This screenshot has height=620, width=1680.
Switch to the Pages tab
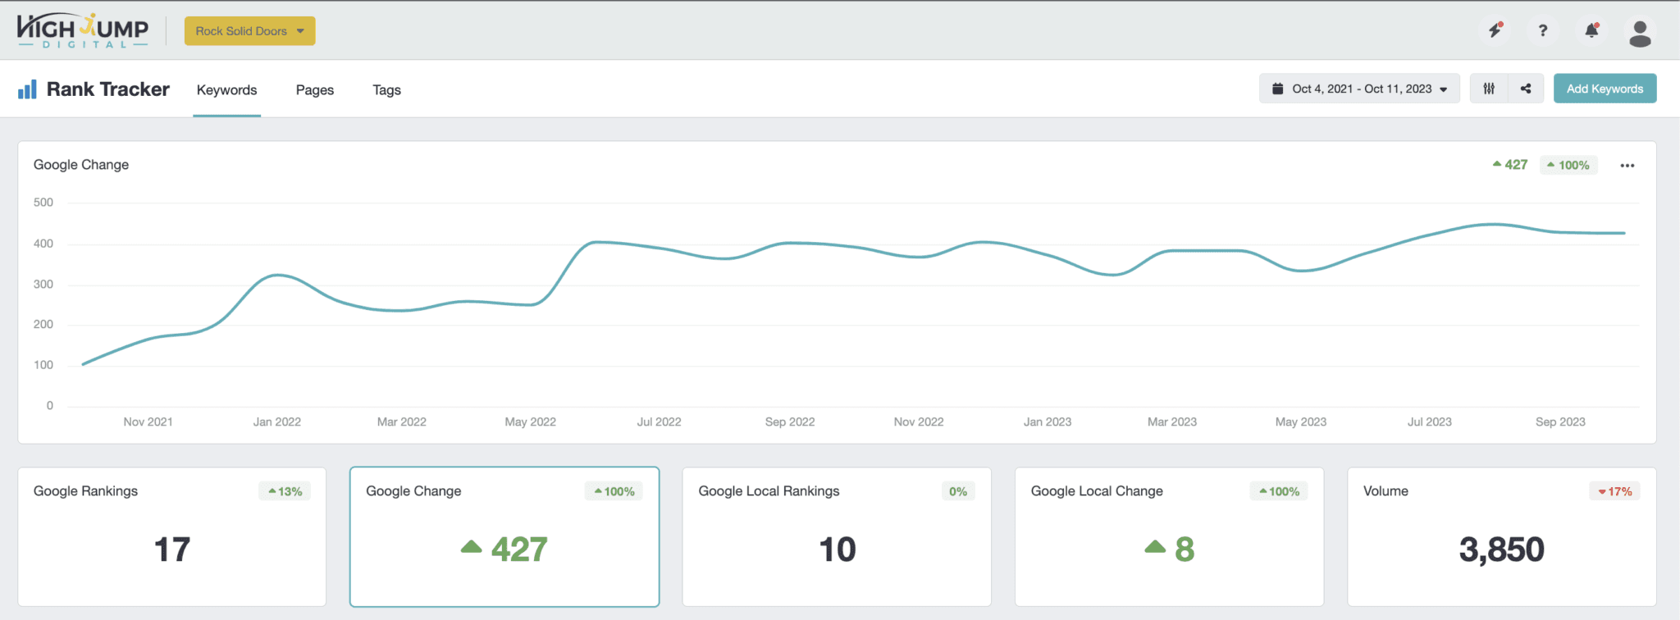coord(315,90)
